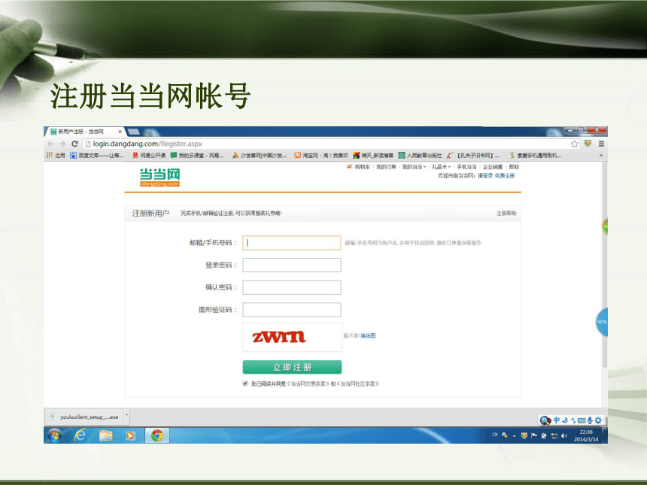This screenshot has width=647, height=485.
Task: Open 我的订单 in the top navigation
Action: 386,167
